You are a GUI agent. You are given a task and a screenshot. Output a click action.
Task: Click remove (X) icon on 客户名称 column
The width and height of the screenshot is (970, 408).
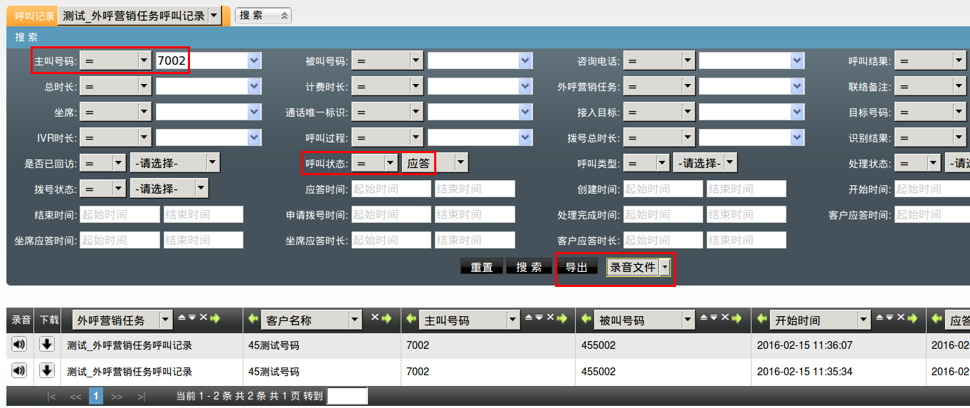[374, 318]
